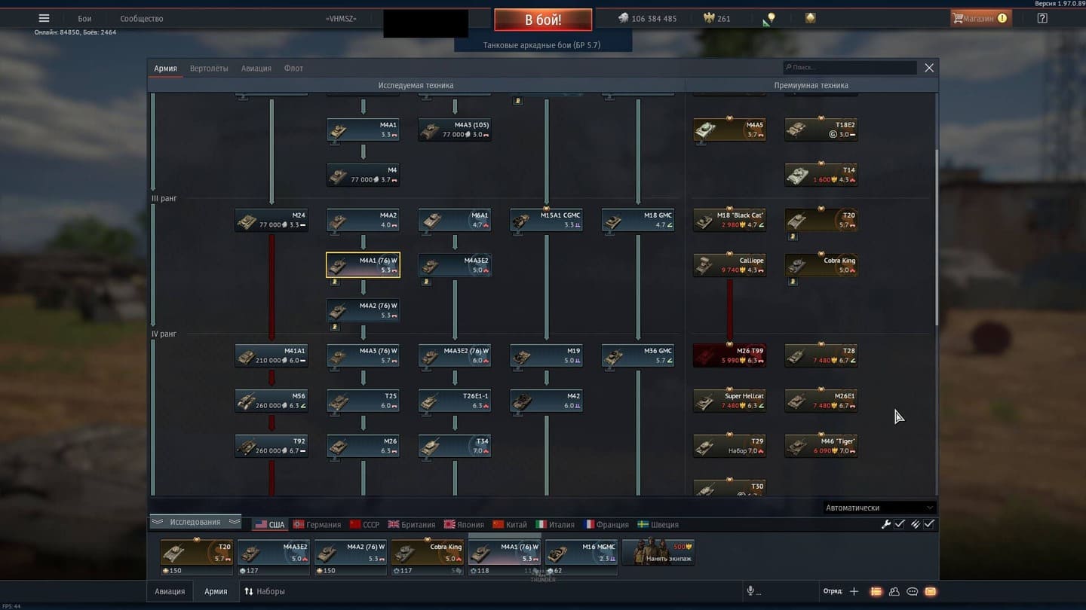Open the Магазин store button
The image size is (1086, 610).
pyautogui.click(x=980, y=19)
